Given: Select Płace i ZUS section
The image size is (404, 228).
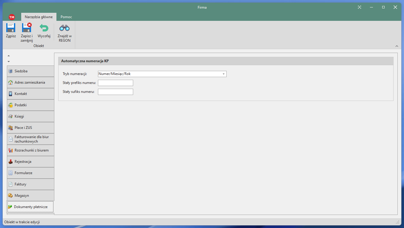Looking at the screenshot, I should click(30, 128).
